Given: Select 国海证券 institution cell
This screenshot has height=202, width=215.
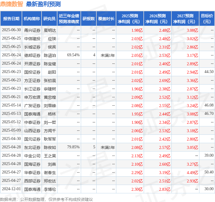Looking at the screenshot, I should (x=32, y=164).
